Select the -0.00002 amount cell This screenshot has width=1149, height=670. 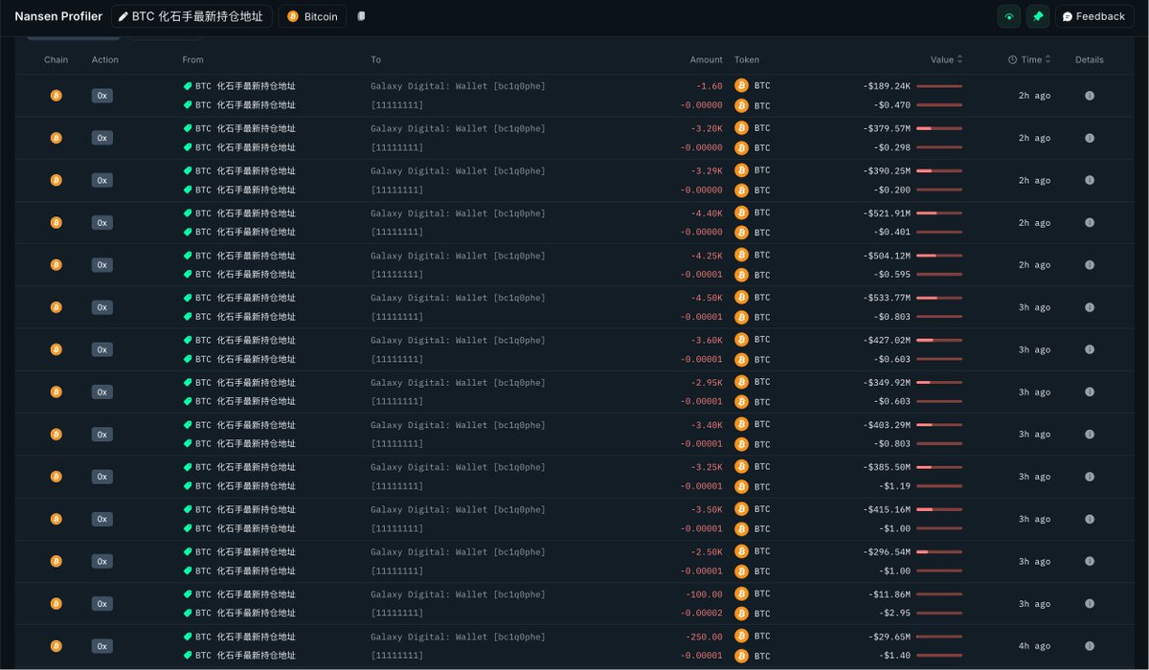click(701, 614)
